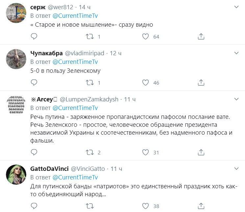Open the dropdown chevron on серж's tweet

236,7
